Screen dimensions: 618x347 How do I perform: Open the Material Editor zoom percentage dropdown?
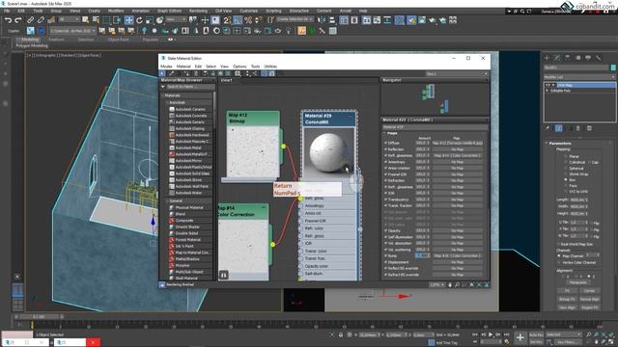click(x=436, y=285)
